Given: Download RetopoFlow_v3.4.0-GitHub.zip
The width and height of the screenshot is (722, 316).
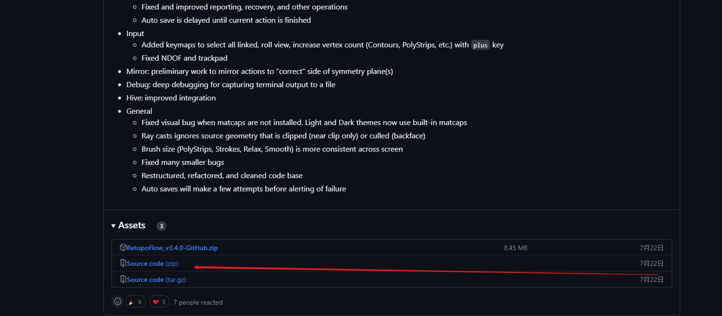Looking at the screenshot, I should coord(172,247).
